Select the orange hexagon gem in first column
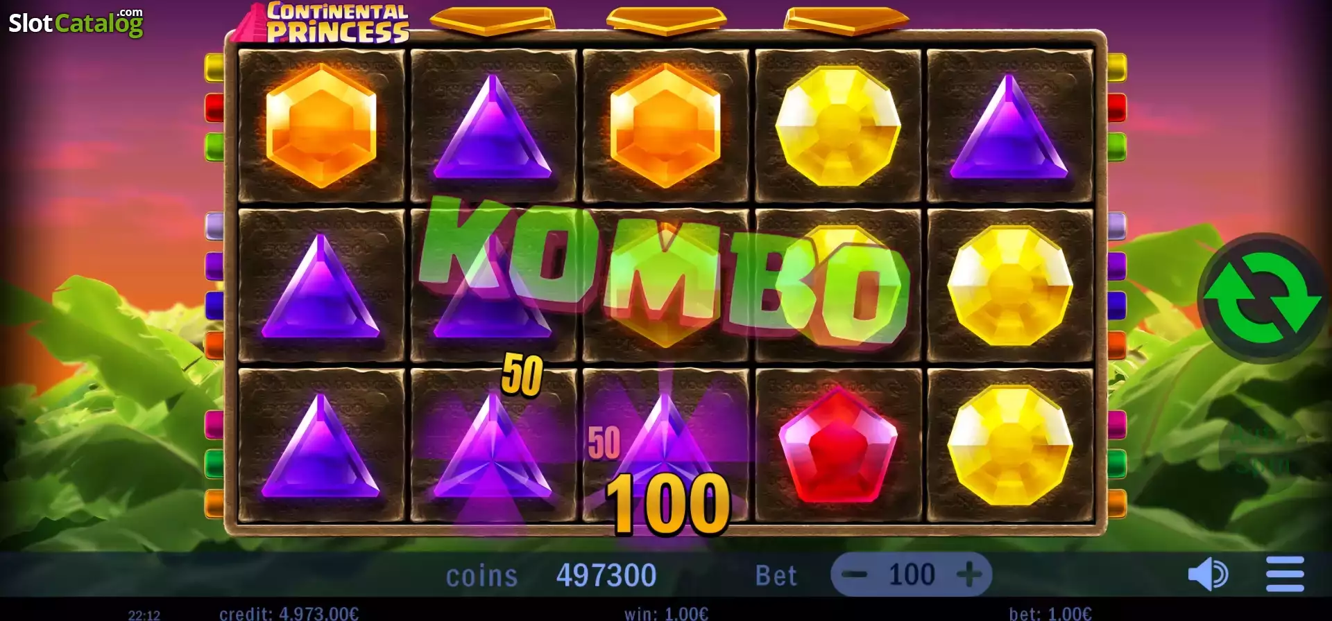The width and height of the screenshot is (1332, 621). [x=321, y=125]
